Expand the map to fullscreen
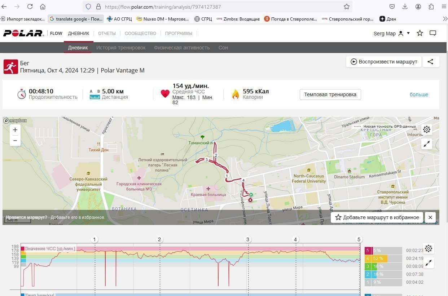448x296 pixels. pyautogui.click(x=427, y=144)
